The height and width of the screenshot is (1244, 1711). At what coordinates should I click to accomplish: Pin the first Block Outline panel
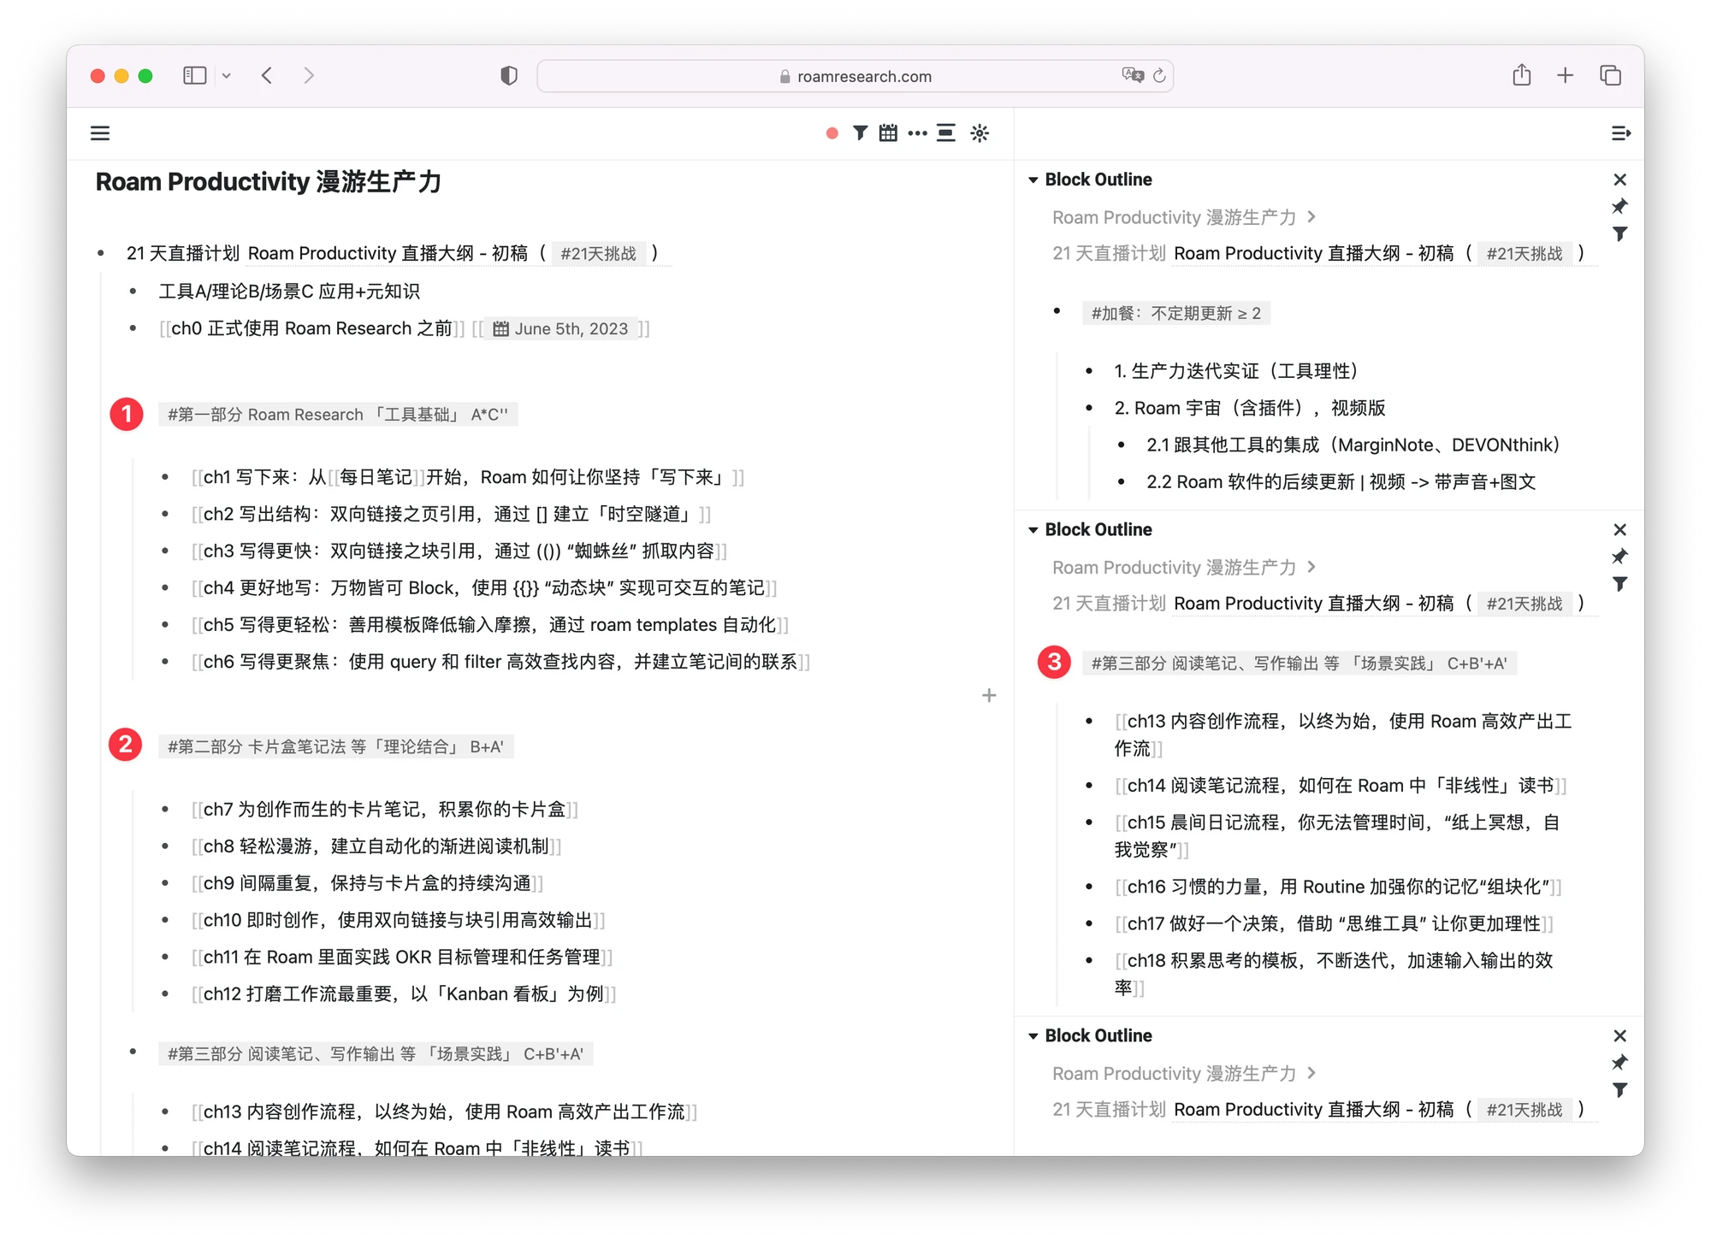pyautogui.click(x=1619, y=206)
